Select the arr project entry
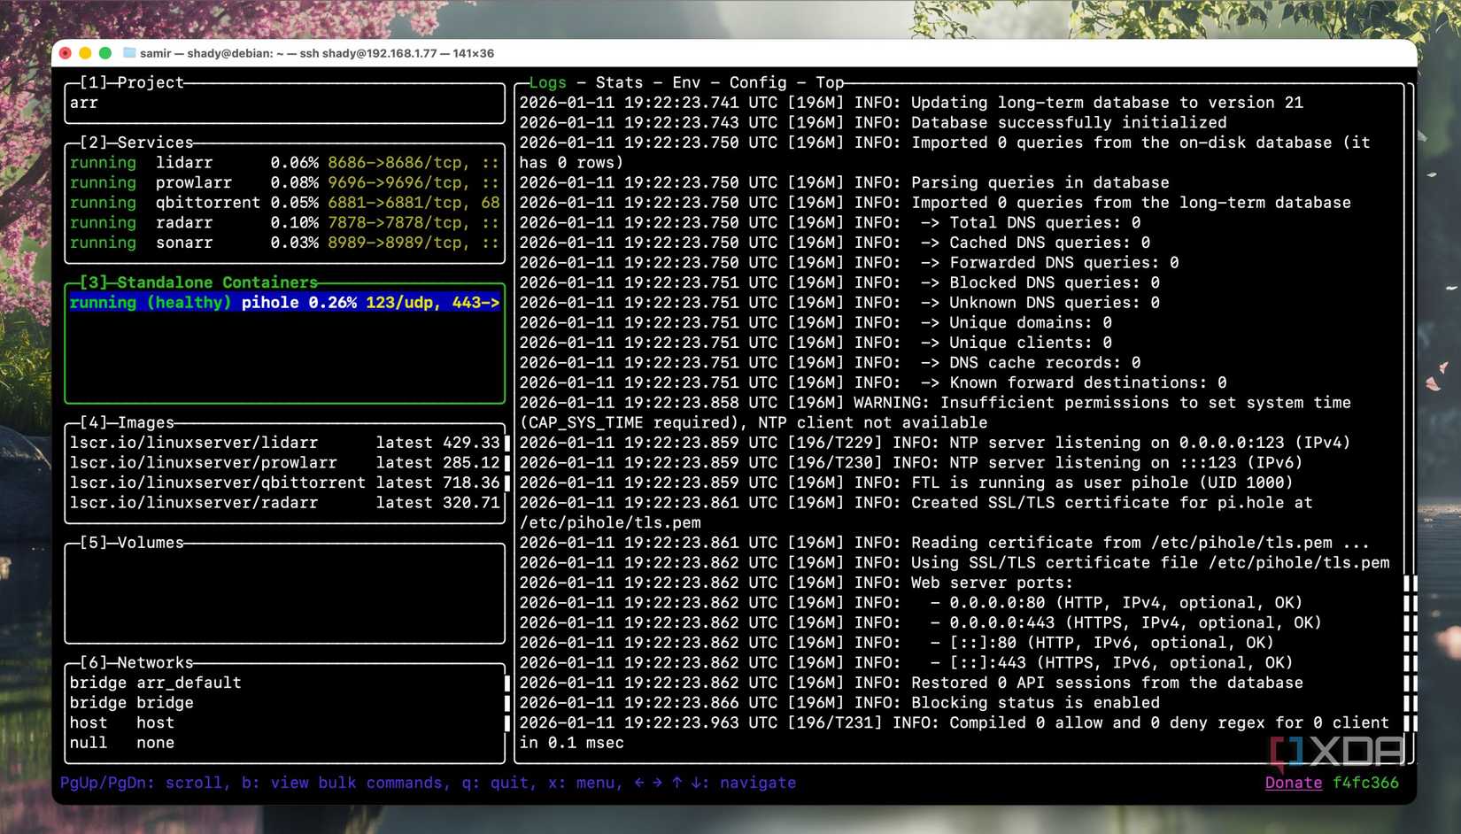 (82, 103)
